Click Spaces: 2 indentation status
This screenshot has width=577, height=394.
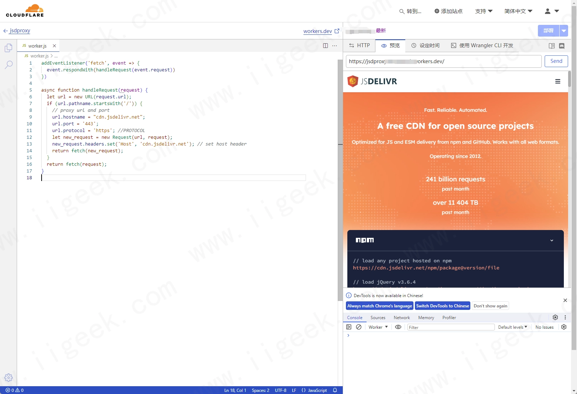(261, 390)
